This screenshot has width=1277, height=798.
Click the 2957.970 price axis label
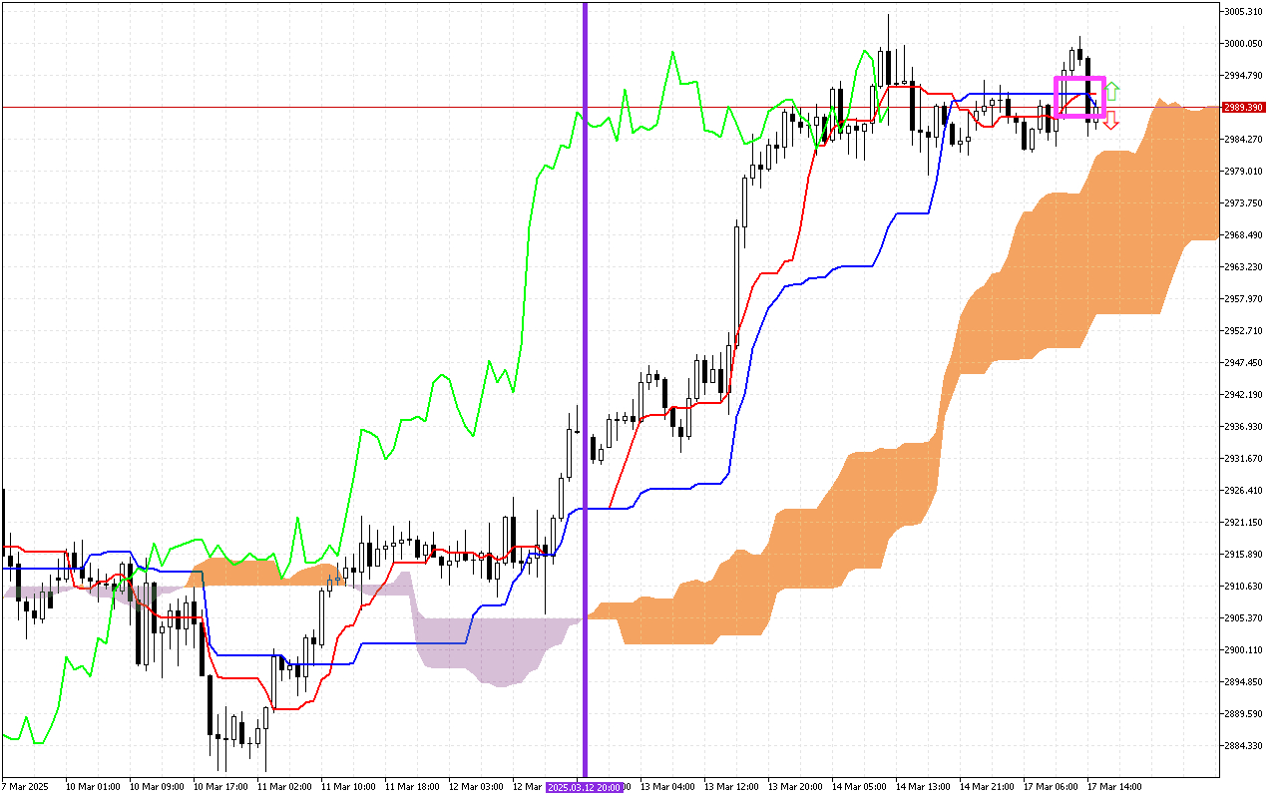pyautogui.click(x=1243, y=299)
